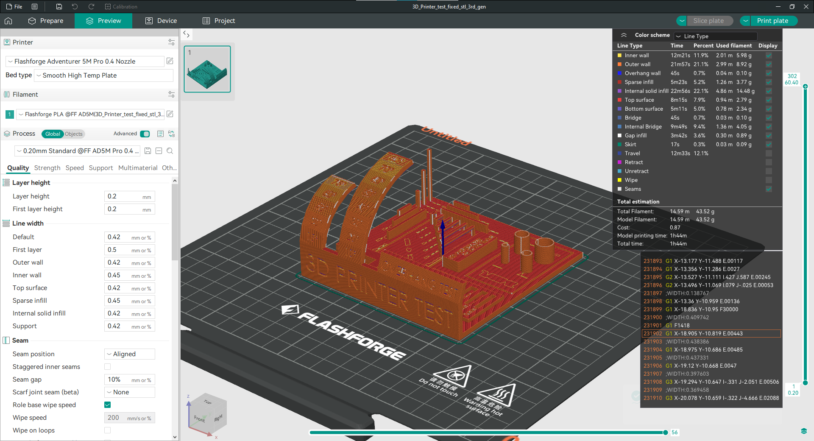Image resolution: width=814 pixels, height=441 pixels.
Task: Open the File menu
Action: 14,7
